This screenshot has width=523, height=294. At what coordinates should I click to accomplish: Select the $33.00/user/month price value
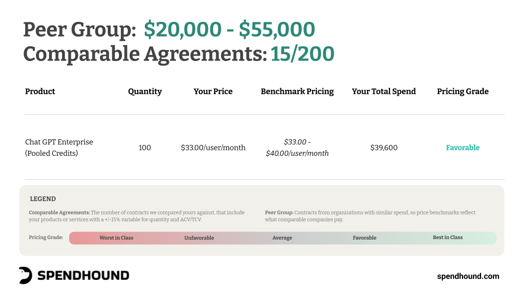213,148
